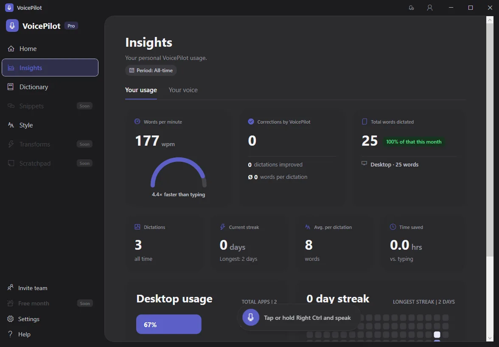Click the Words per minute gauge icon
Image resolution: width=499 pixels, height=347 pixels.
pos(137,121)
